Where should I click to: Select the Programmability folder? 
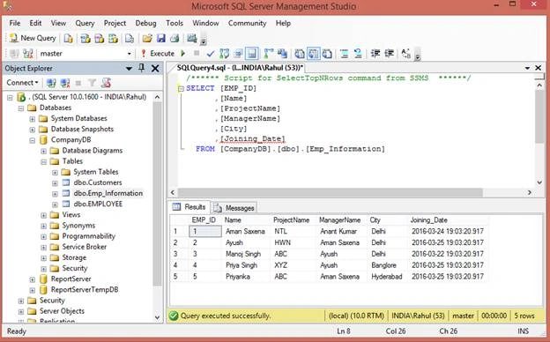(88, 236)
